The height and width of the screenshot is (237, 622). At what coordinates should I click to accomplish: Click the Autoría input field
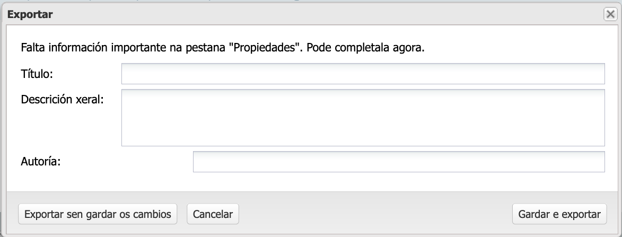pyautogui.click(x=398, y=162)
